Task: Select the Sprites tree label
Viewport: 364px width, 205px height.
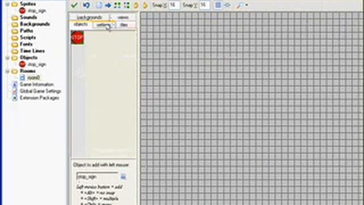Action: coord(28,4)
